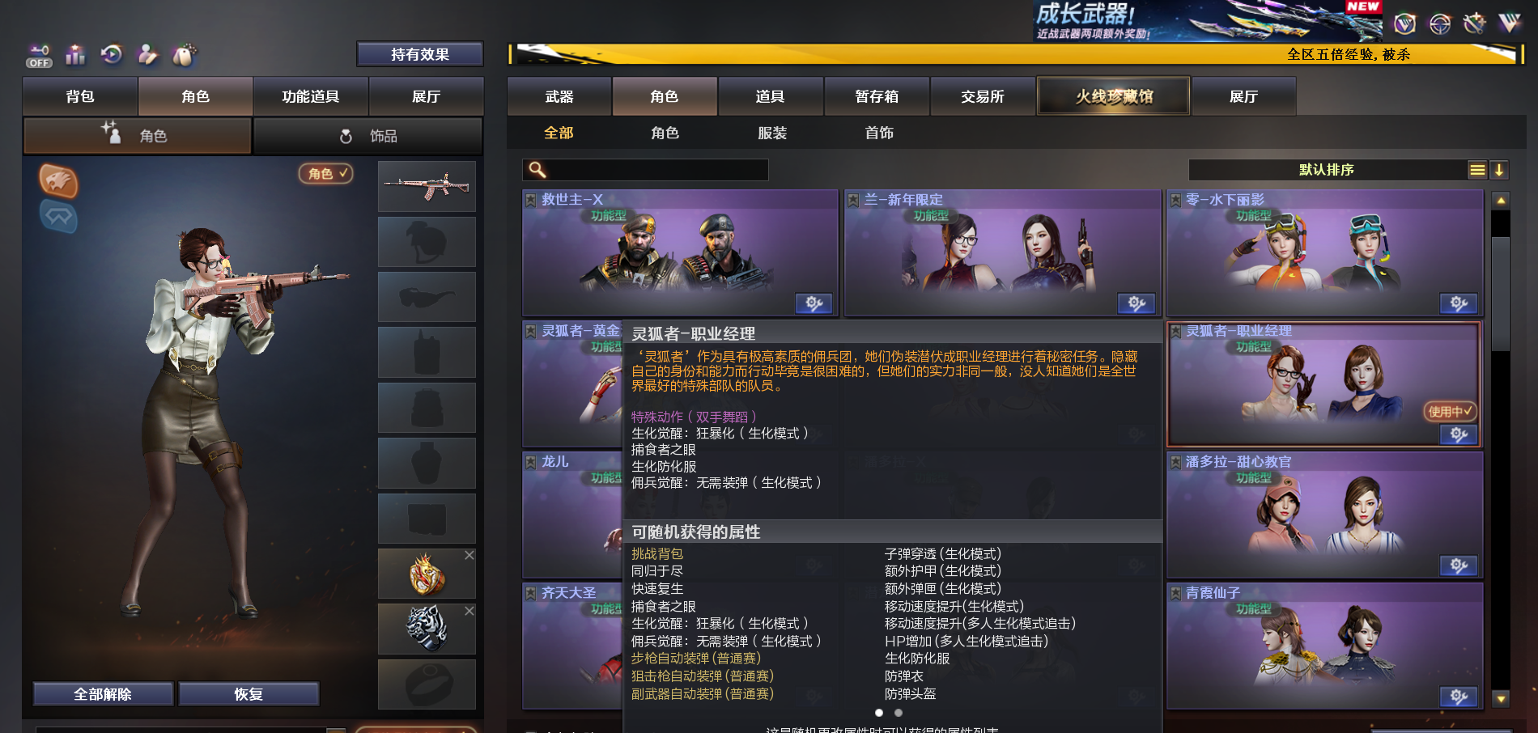Viewport: 1538px width, 733px height.
Task: Toggle sort direction arrow button
Action: pos(1498,170)
